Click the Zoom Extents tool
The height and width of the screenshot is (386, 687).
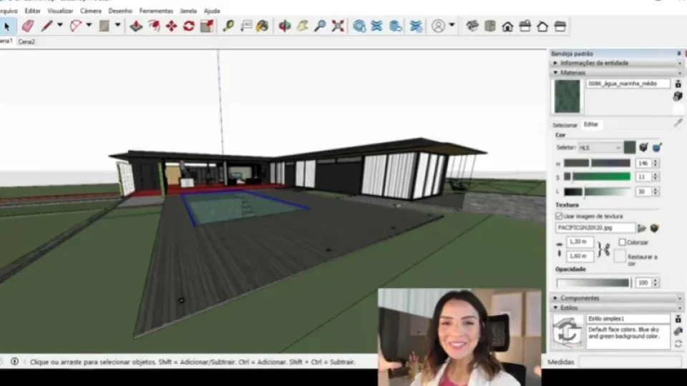(338, 26)
